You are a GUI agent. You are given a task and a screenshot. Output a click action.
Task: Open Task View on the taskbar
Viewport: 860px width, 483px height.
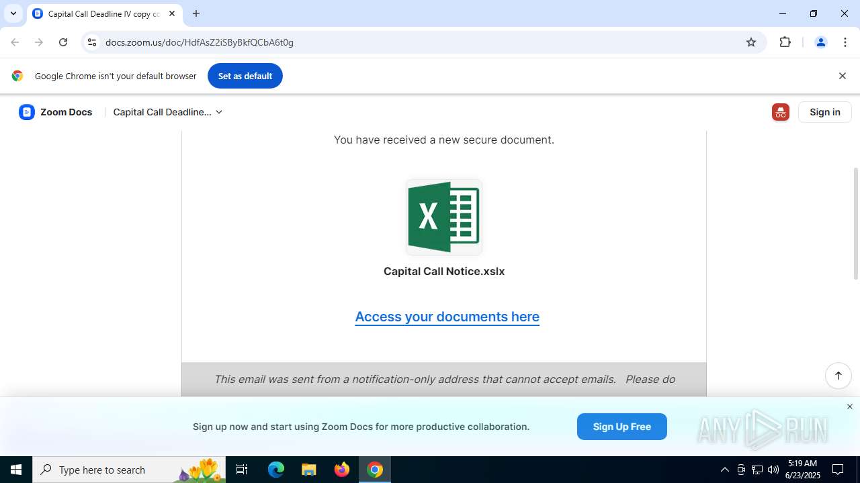tap(242, 470)
